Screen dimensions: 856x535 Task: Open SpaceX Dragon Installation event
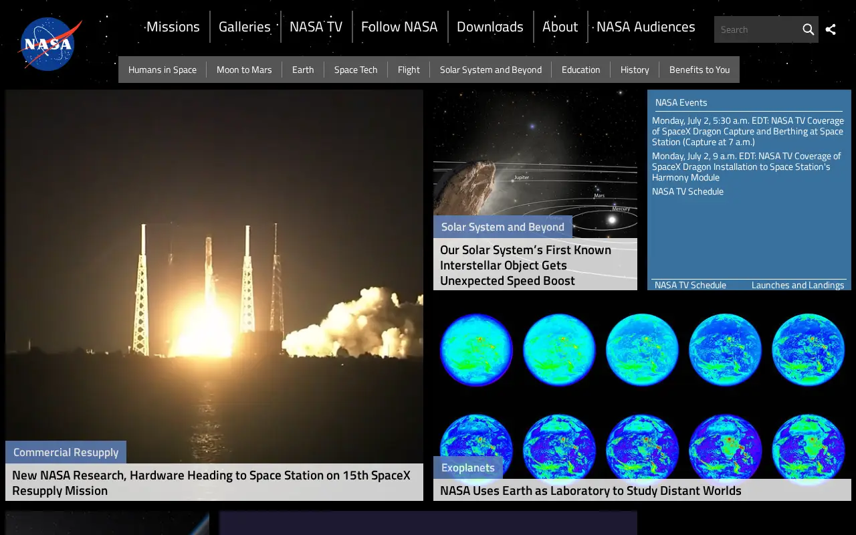[x=746, y=167]
